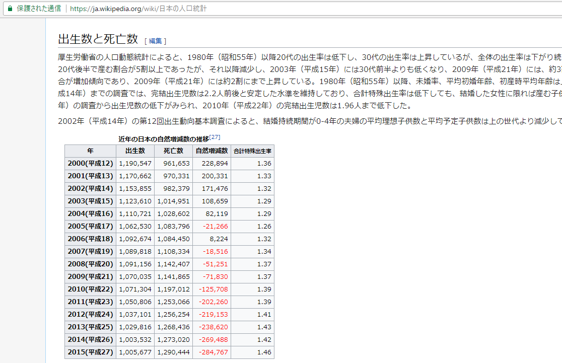This screenshot has width=562, height=363.
Task: Click the Wikipedia URL in address bar
Action: tap(138, 9)
